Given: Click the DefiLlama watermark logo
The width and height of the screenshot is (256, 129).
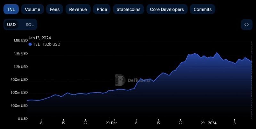Looking at the screenshot, I should point(120,80).
